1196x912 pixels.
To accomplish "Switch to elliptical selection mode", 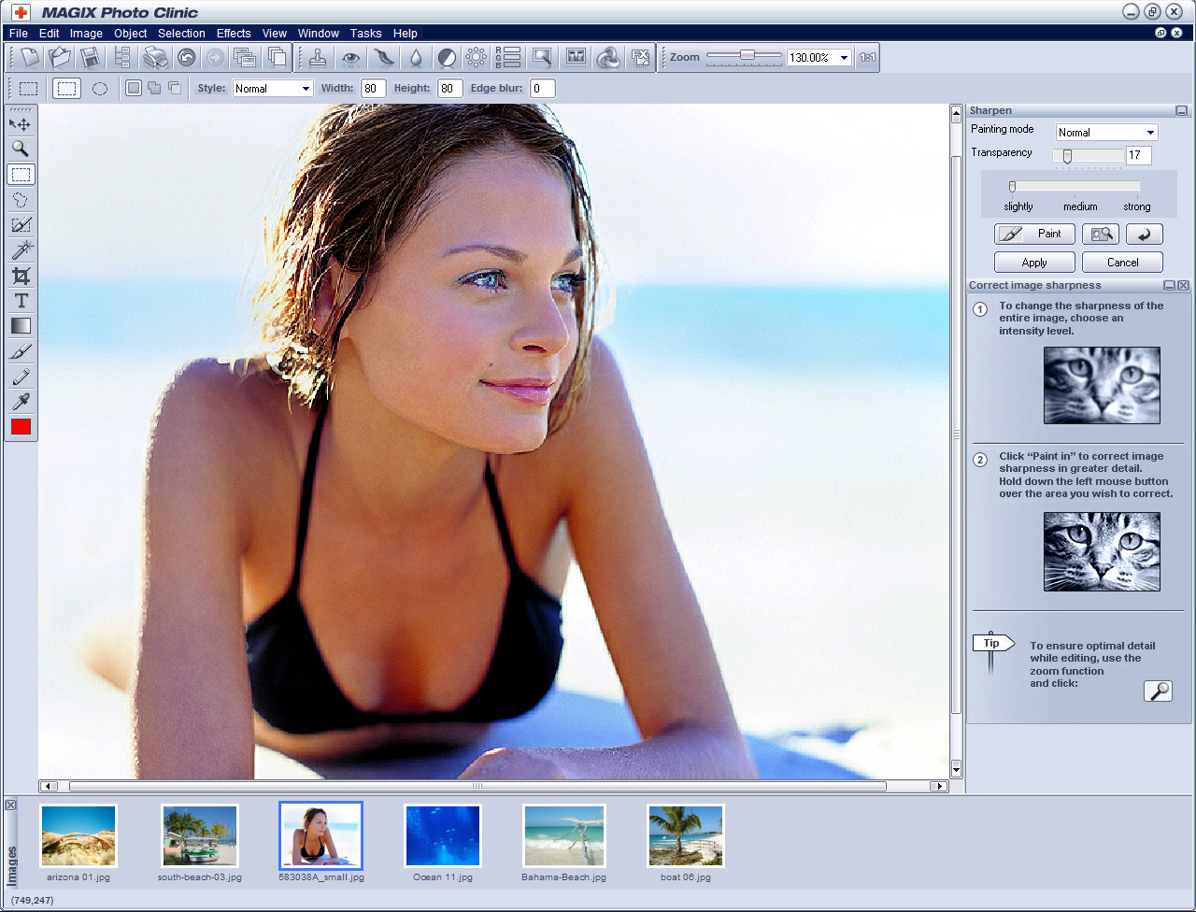I will (x=100, y=88).
